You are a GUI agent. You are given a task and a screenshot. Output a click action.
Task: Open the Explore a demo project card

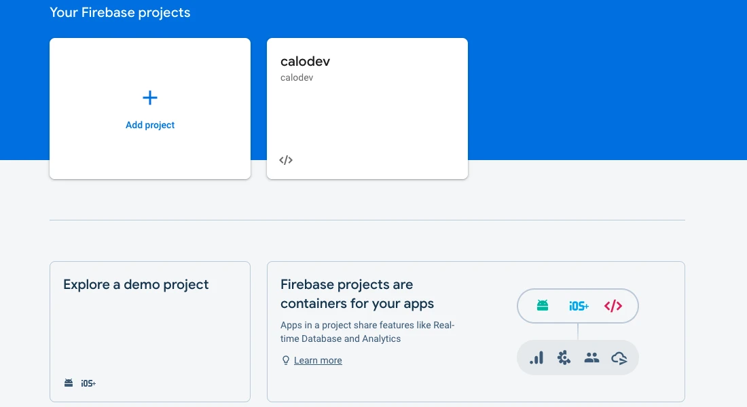150,332
